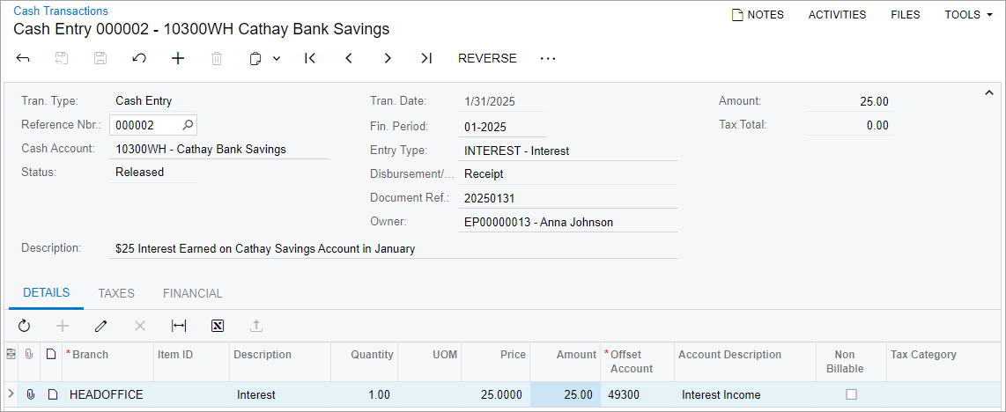Open Notes for this cash entry
This screenshot has height=412, width=1006.
[x=758, y=15]
